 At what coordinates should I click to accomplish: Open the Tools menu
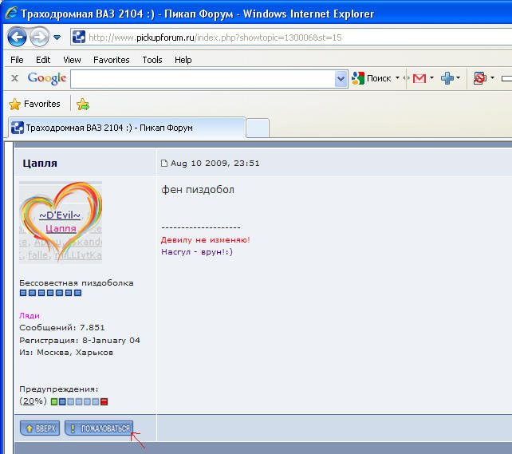click(152, 60)
